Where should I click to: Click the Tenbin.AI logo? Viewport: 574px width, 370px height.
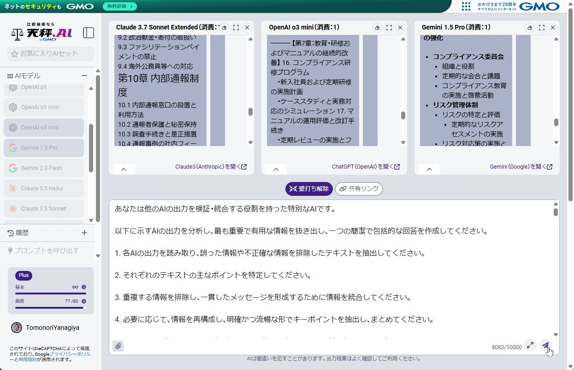42,33
